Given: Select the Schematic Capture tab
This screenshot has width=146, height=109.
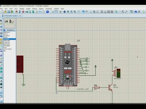Looking at the screenshot, I should tap(11, 16).
